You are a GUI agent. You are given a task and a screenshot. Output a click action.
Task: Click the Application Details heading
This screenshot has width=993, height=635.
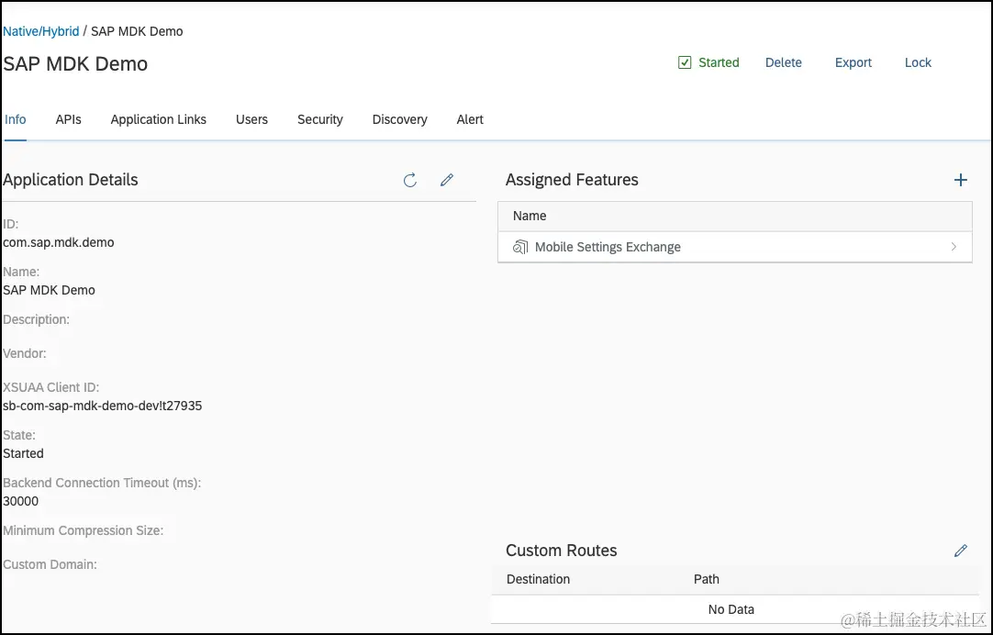tap(71, 180)
